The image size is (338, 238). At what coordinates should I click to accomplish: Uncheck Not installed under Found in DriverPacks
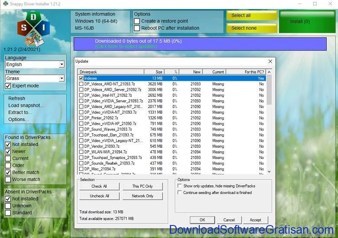coord(8,144)
